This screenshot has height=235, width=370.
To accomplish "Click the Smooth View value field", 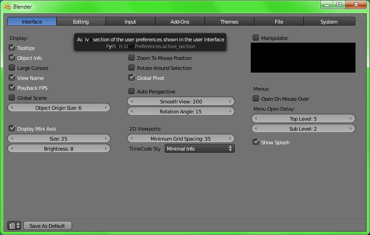I will pos(181,101).
